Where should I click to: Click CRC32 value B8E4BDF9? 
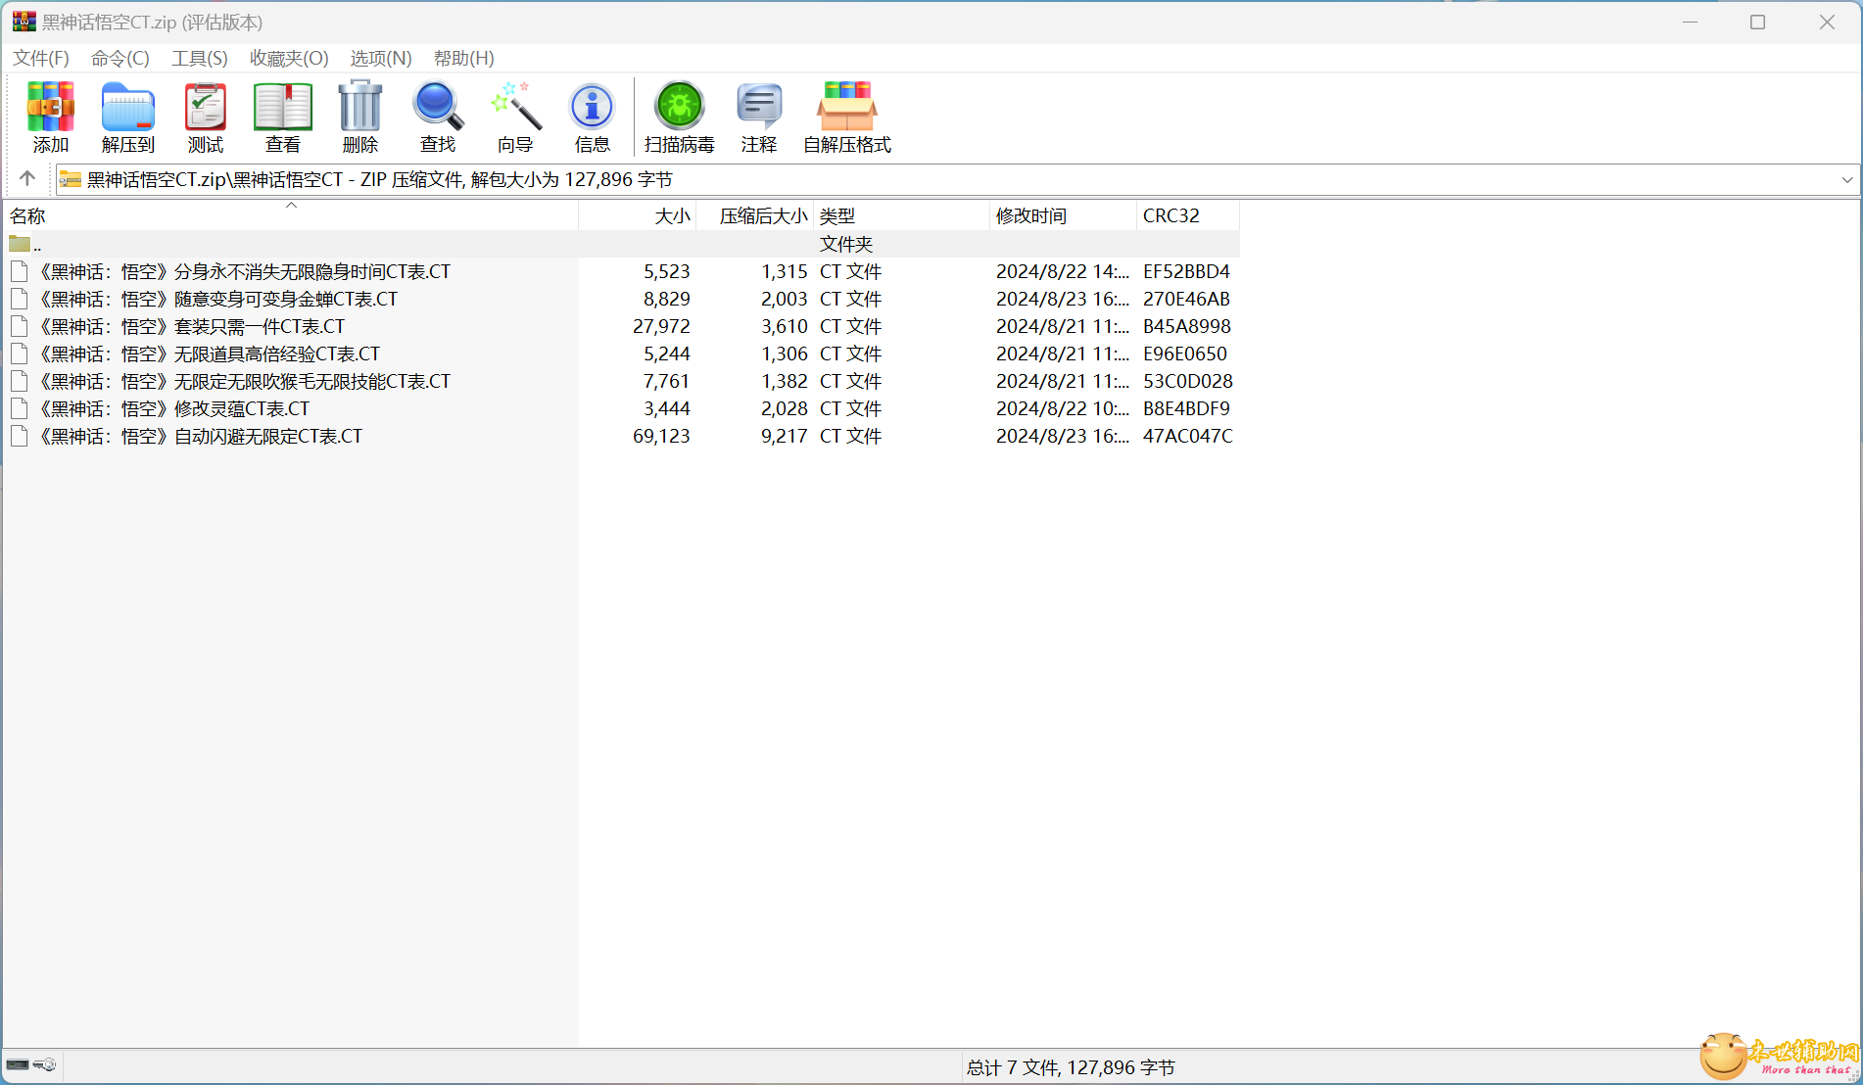[1186, 408]
